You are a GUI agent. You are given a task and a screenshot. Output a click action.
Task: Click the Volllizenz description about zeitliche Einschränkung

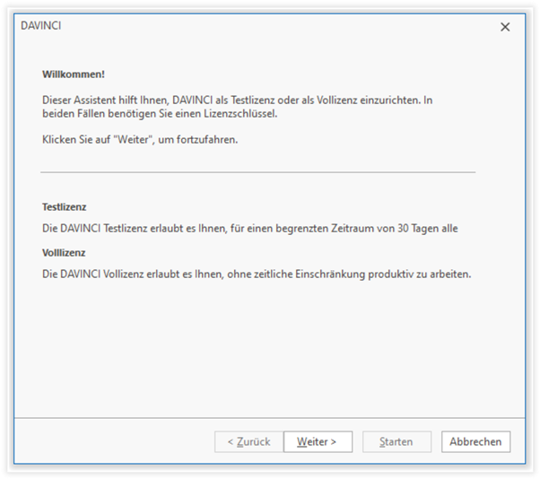coord(257,274)
